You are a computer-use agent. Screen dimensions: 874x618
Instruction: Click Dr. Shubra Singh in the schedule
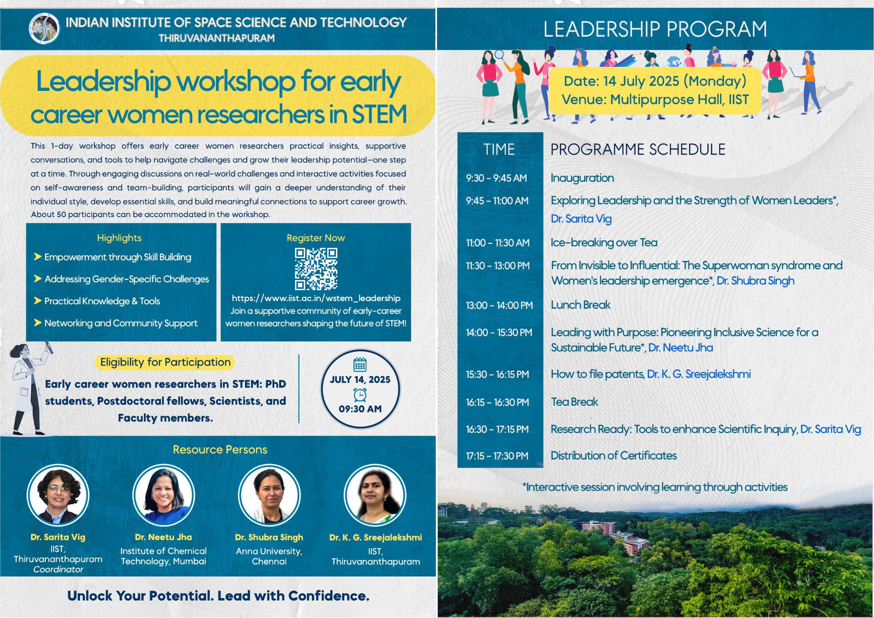coord(755,281)
